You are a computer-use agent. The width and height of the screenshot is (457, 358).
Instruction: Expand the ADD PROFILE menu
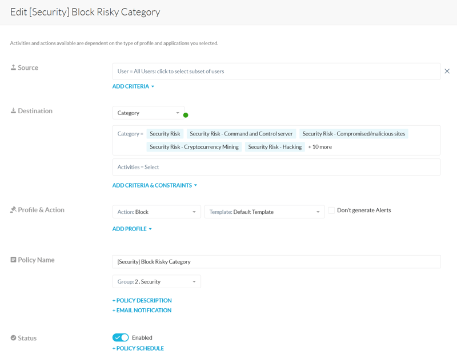click(132, 229)
